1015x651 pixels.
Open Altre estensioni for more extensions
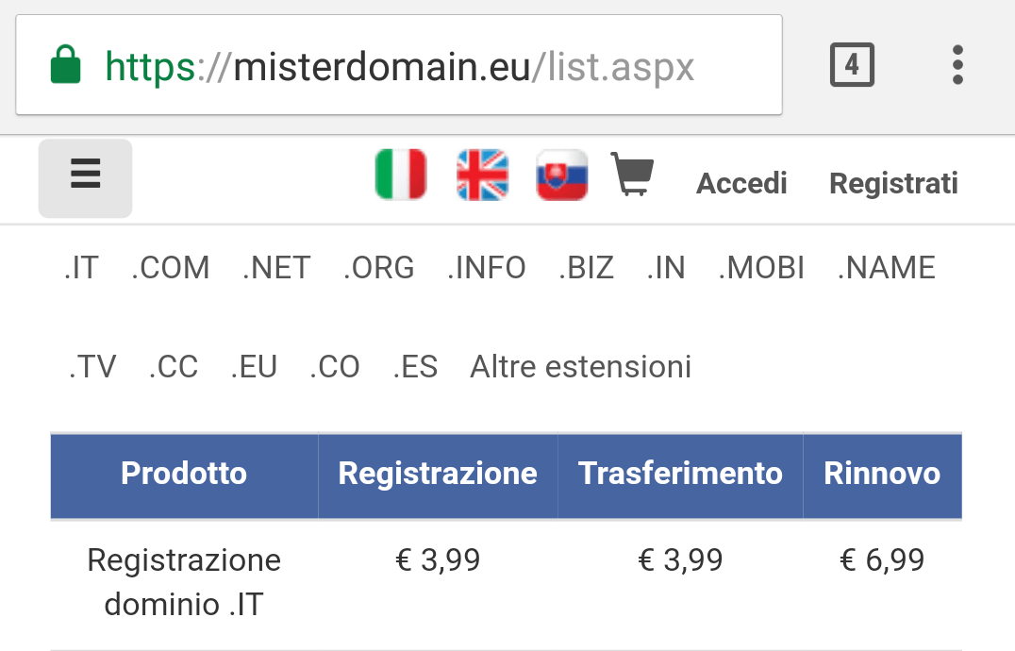(x=581, y=366)
